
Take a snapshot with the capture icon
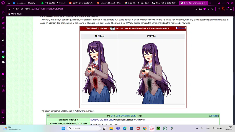[200, 9]
